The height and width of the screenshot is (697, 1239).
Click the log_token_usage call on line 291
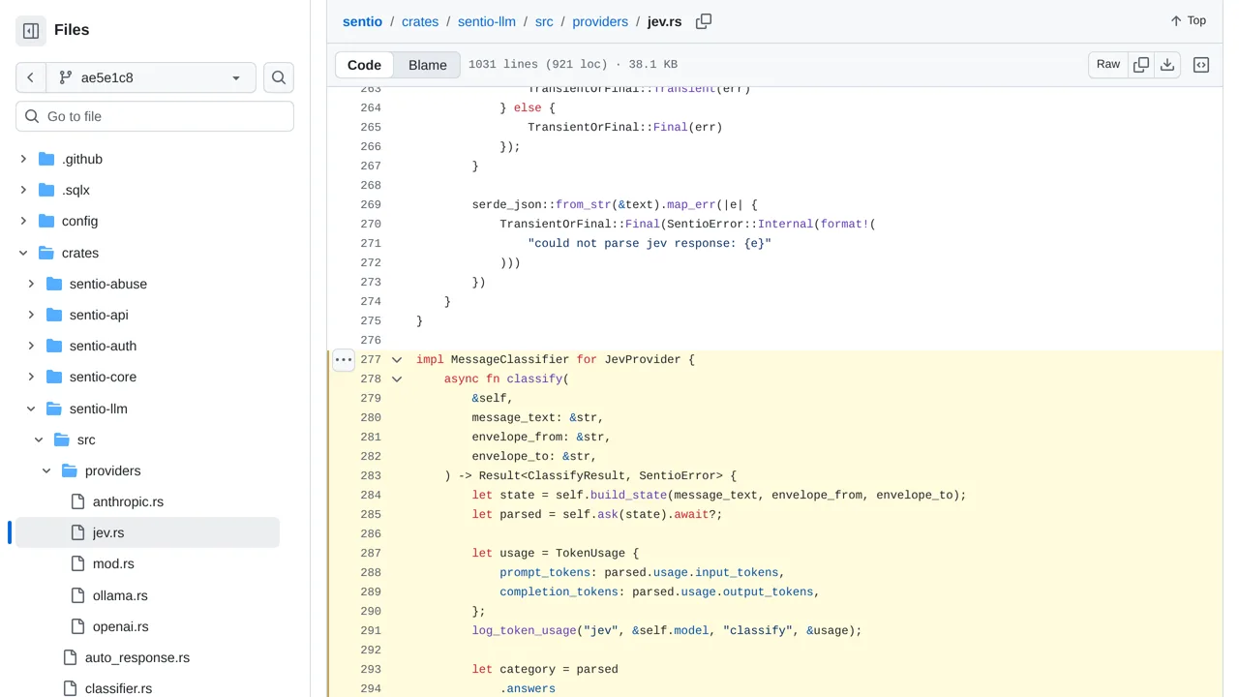(x=525, y=630)
